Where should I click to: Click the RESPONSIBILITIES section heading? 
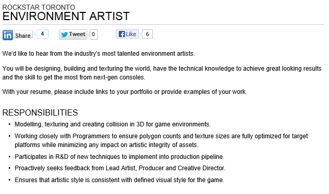pyautogui.click(x=40, y=112)
